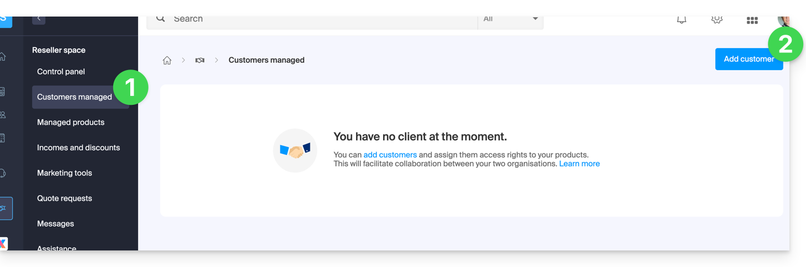
Task: Click the "Reseller space" sidebar heading
Action: tap(59, 50)
